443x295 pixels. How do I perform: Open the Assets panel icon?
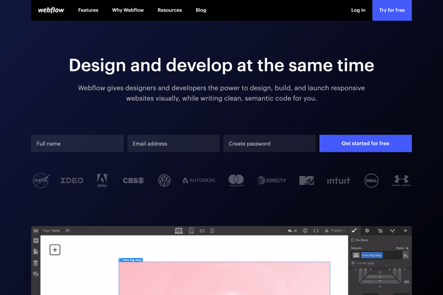[36, 274]
